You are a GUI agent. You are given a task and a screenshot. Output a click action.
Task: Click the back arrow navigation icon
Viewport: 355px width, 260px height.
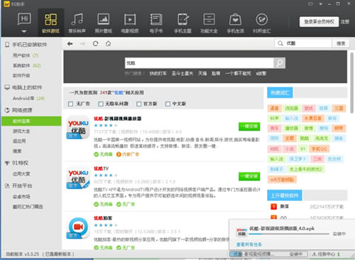tap(70, 43)
